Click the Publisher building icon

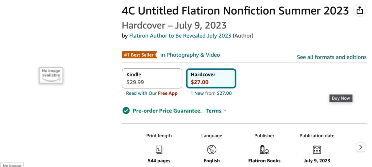coord(264,150)
